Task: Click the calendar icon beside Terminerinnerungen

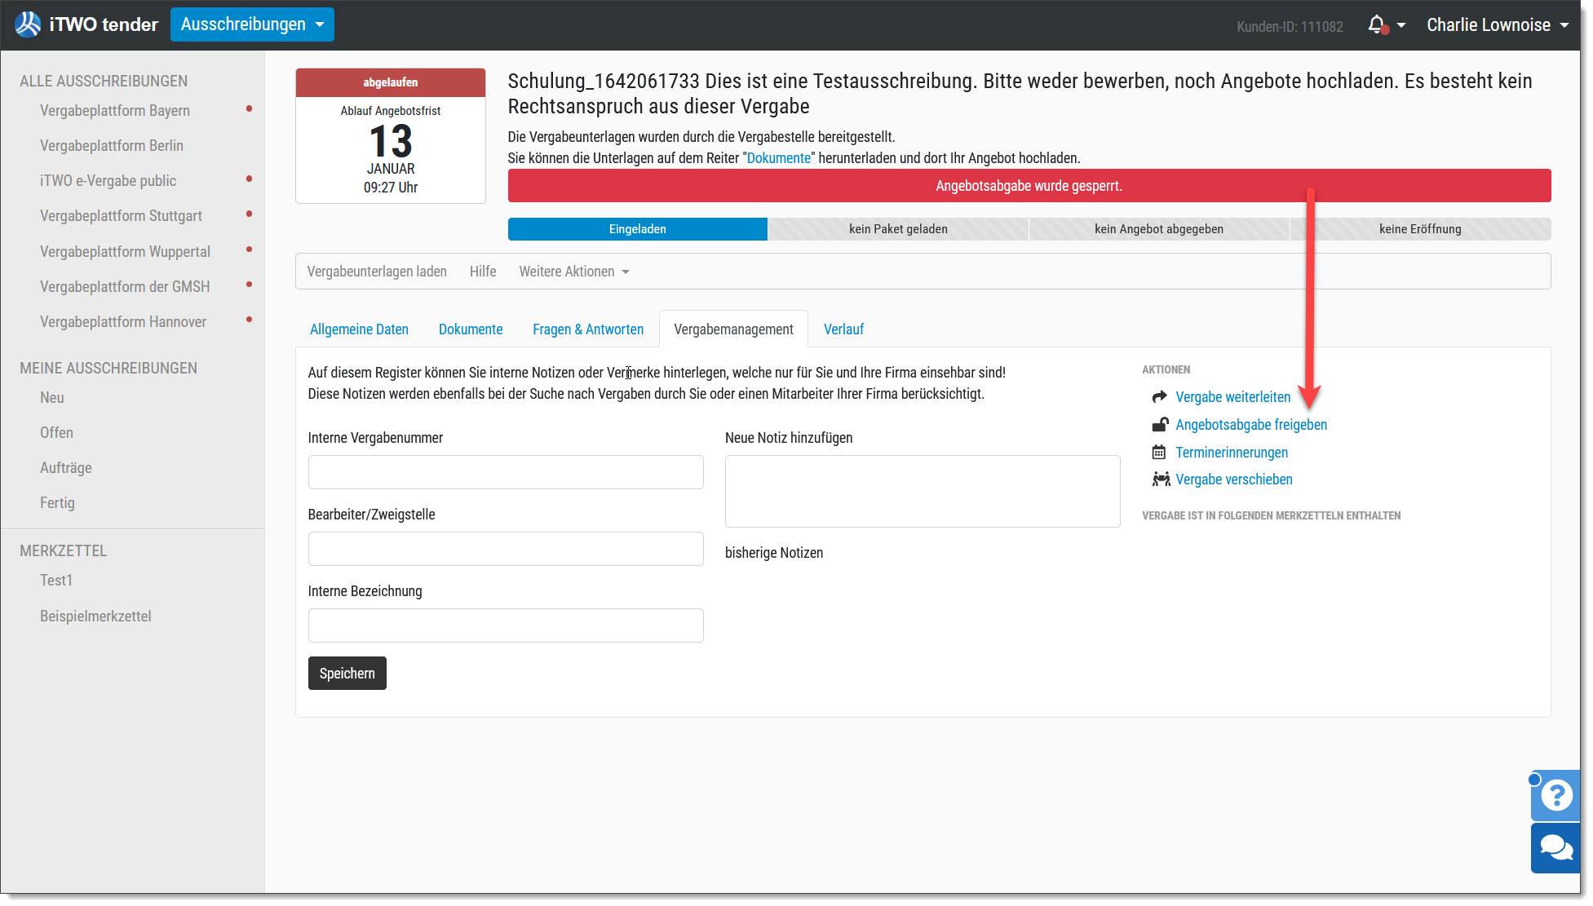Action: point(1159,453)
